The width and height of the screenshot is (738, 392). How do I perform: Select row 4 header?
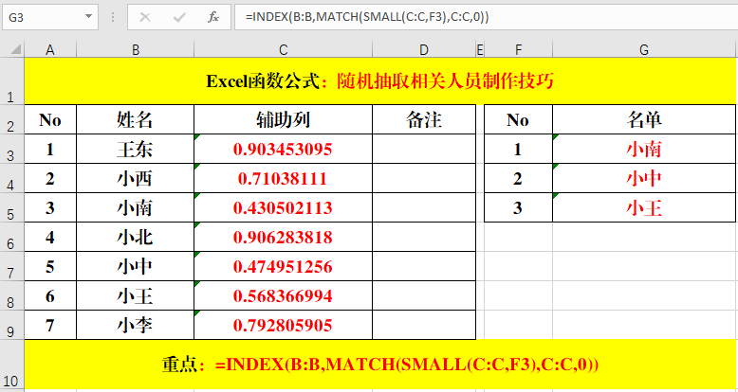12,178
